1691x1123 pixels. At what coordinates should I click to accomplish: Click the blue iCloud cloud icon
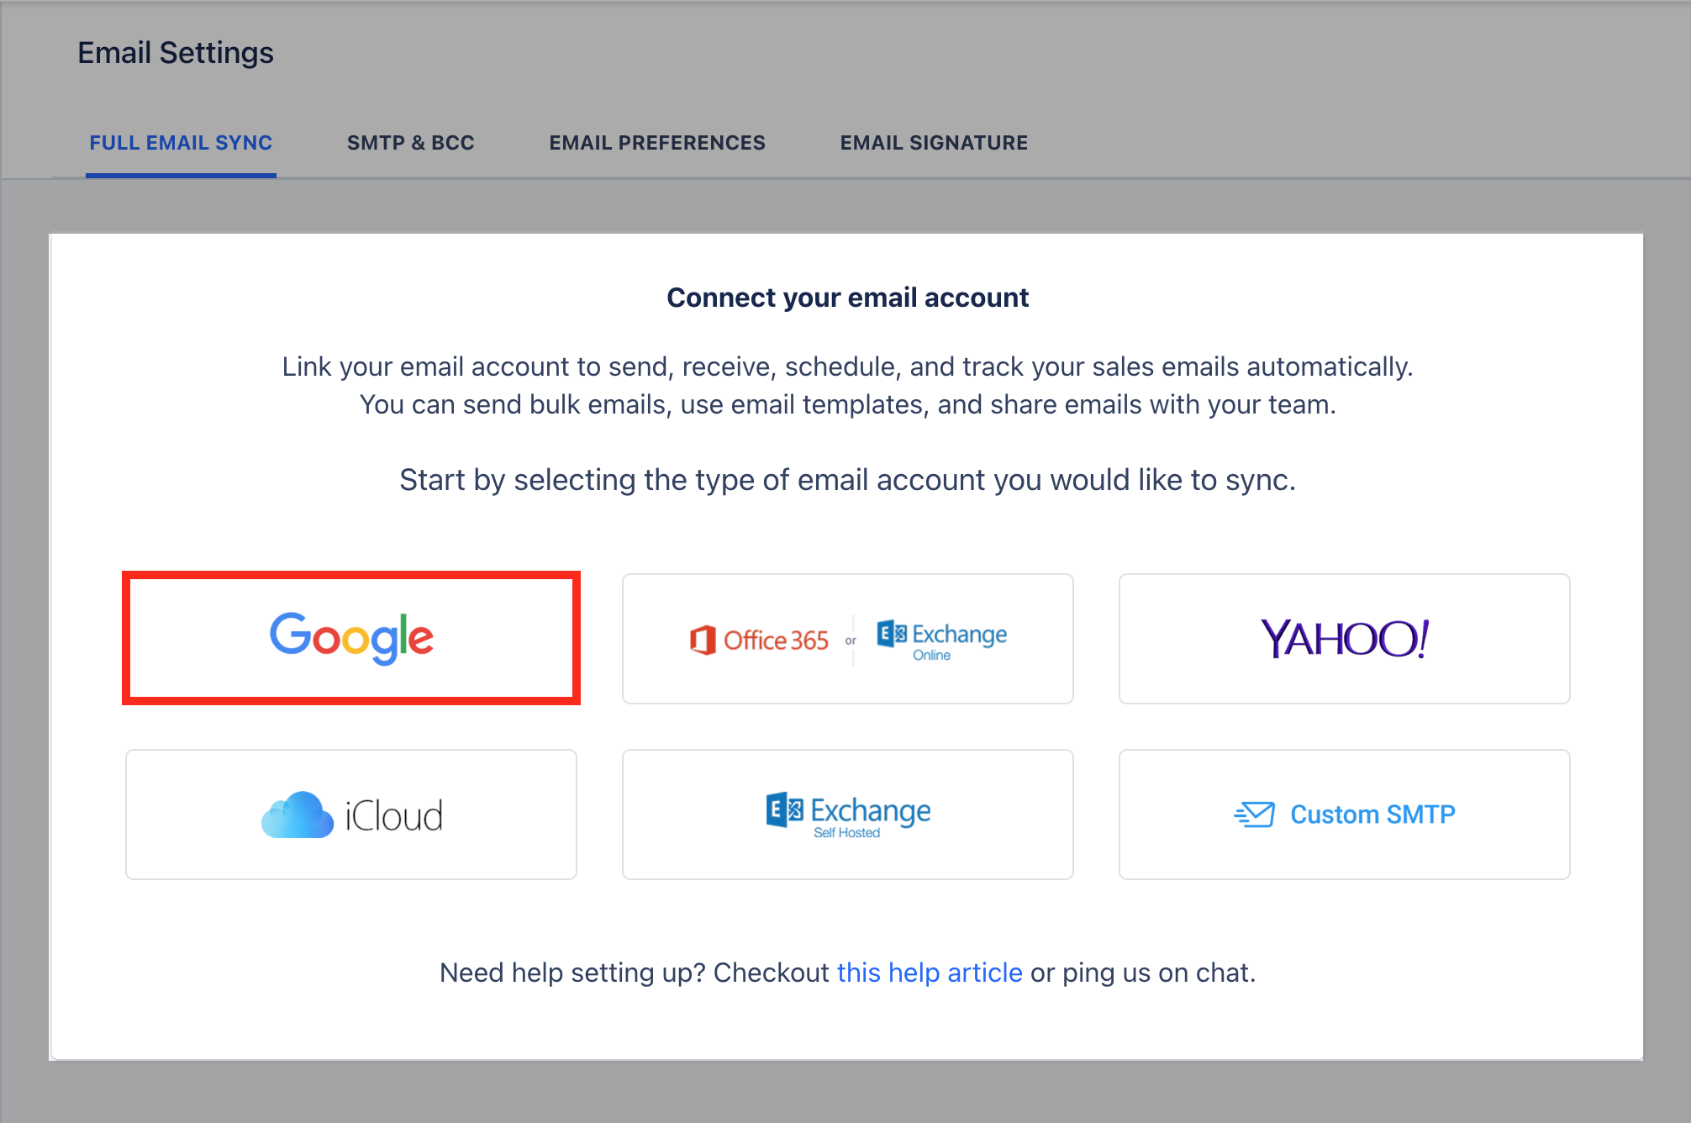point(297,815)
